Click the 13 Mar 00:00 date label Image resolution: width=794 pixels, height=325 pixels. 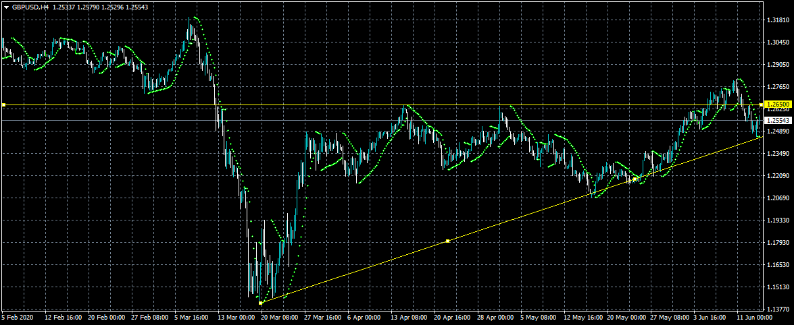(237, 318)
